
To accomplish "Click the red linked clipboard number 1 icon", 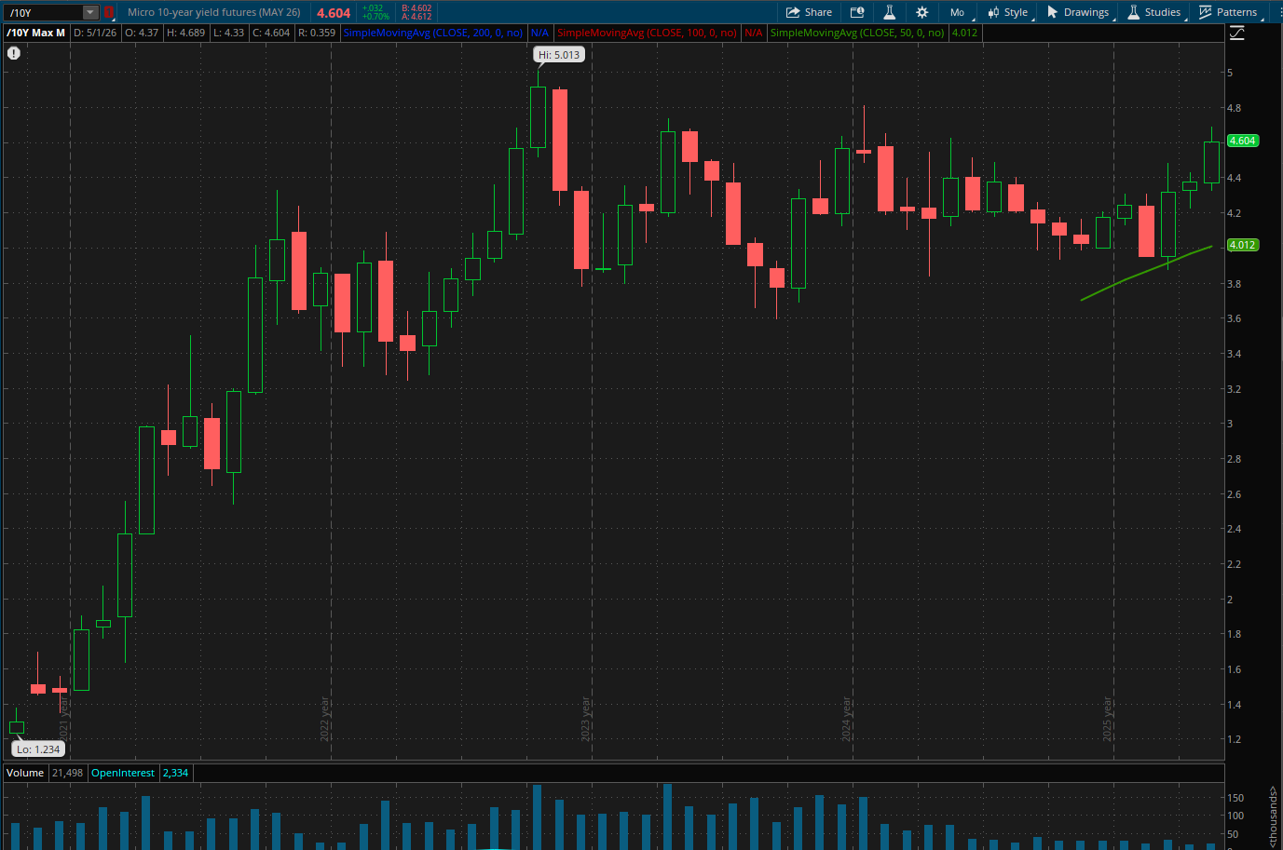I will point(108,12).
